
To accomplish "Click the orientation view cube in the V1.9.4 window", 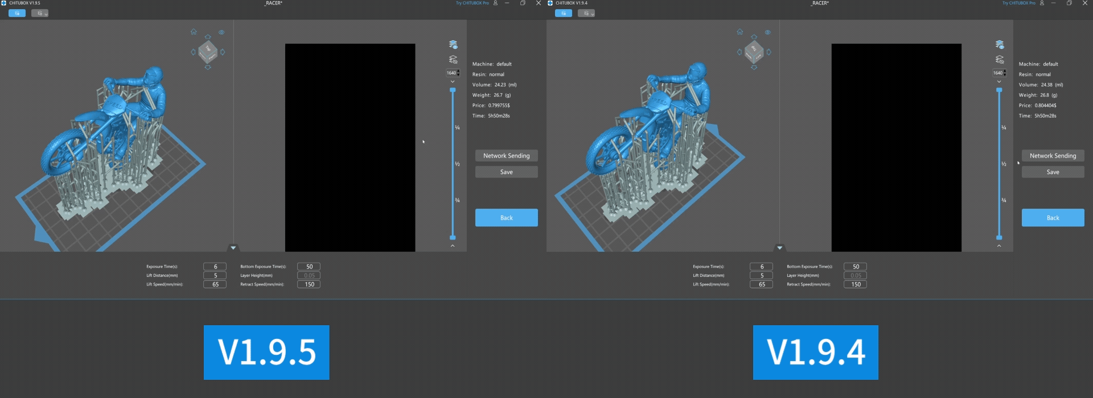I will click(754, 52).
